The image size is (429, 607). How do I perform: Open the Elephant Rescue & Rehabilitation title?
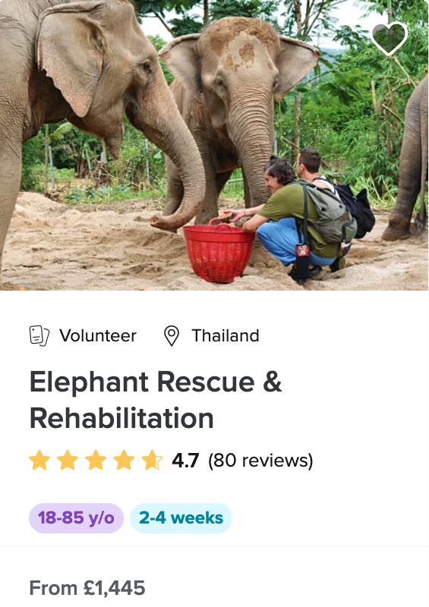coord(156,400)
